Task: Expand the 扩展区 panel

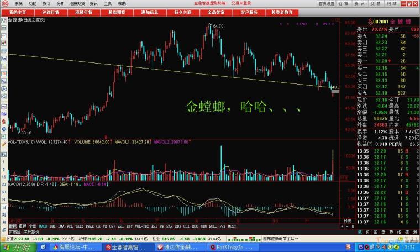Action: (13, 232)
